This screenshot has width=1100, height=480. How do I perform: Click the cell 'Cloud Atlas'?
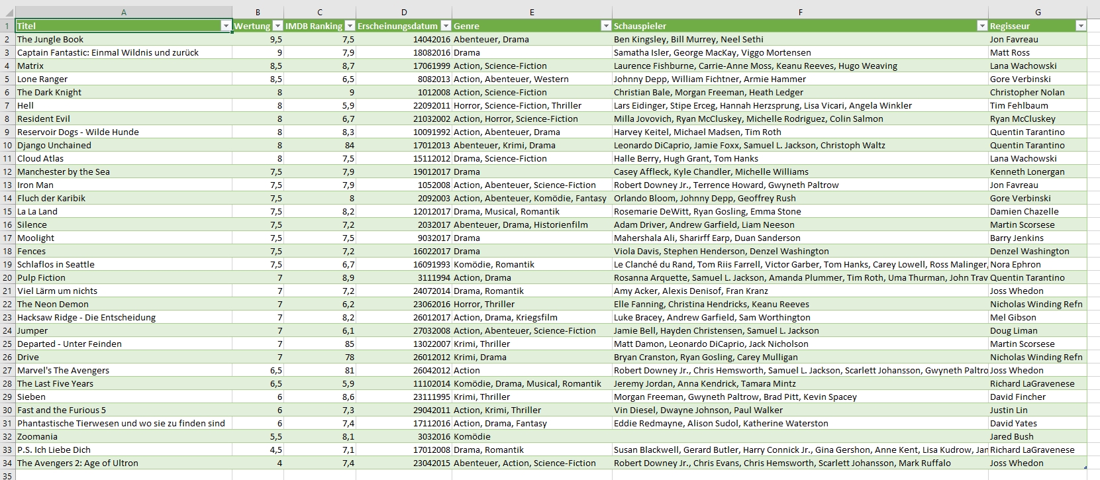tap(124, 158)
